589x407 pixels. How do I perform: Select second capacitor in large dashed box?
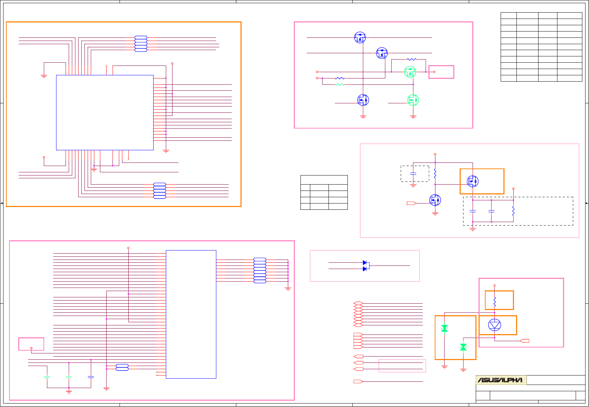point(492,211)
